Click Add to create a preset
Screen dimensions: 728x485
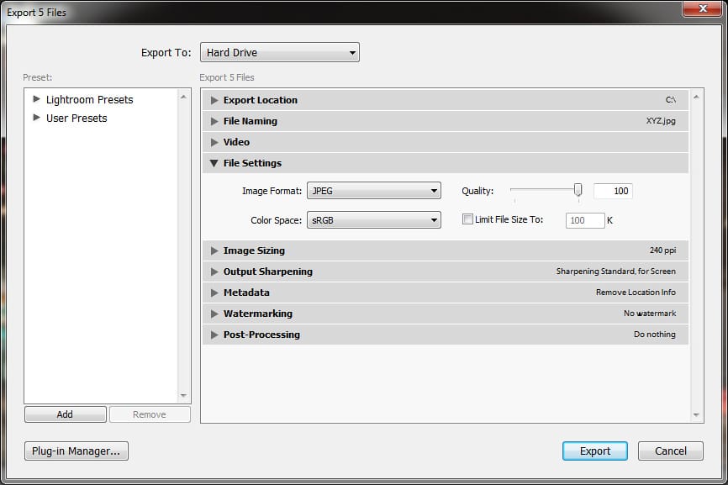pos(65,414)
